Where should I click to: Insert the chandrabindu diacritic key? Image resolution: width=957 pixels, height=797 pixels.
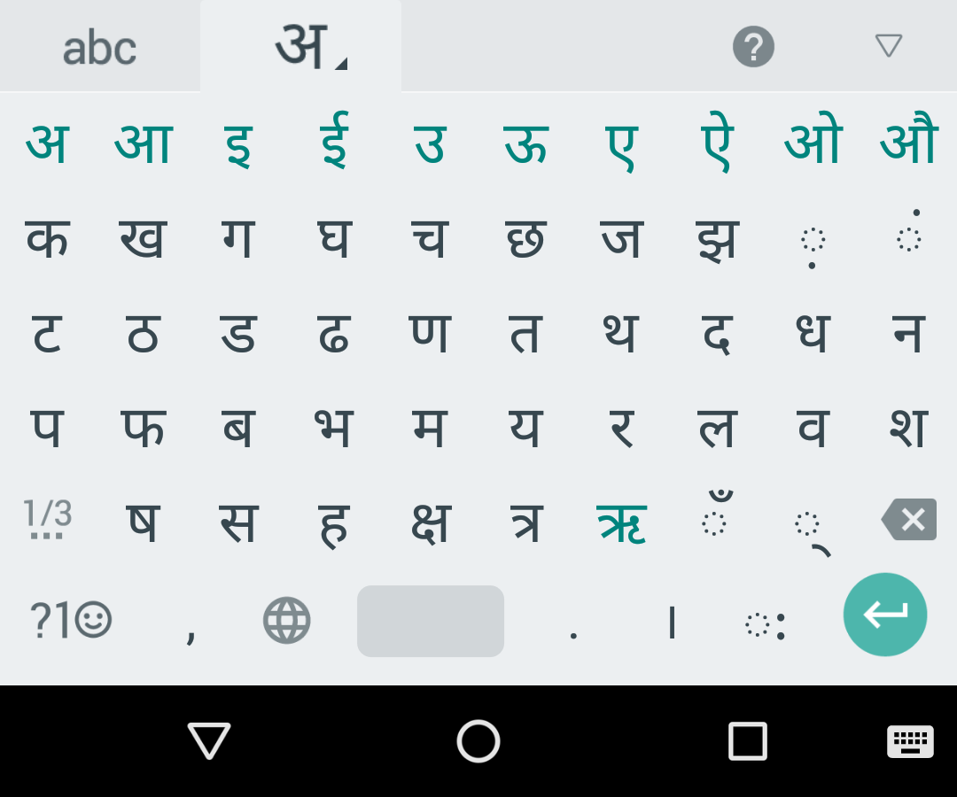pos(715,514)
